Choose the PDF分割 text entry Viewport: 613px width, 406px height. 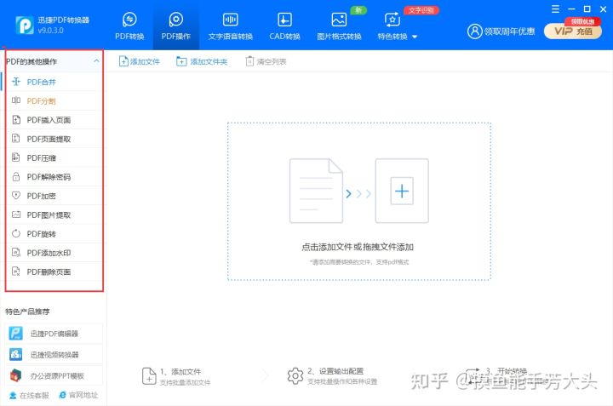pos(42,101)
